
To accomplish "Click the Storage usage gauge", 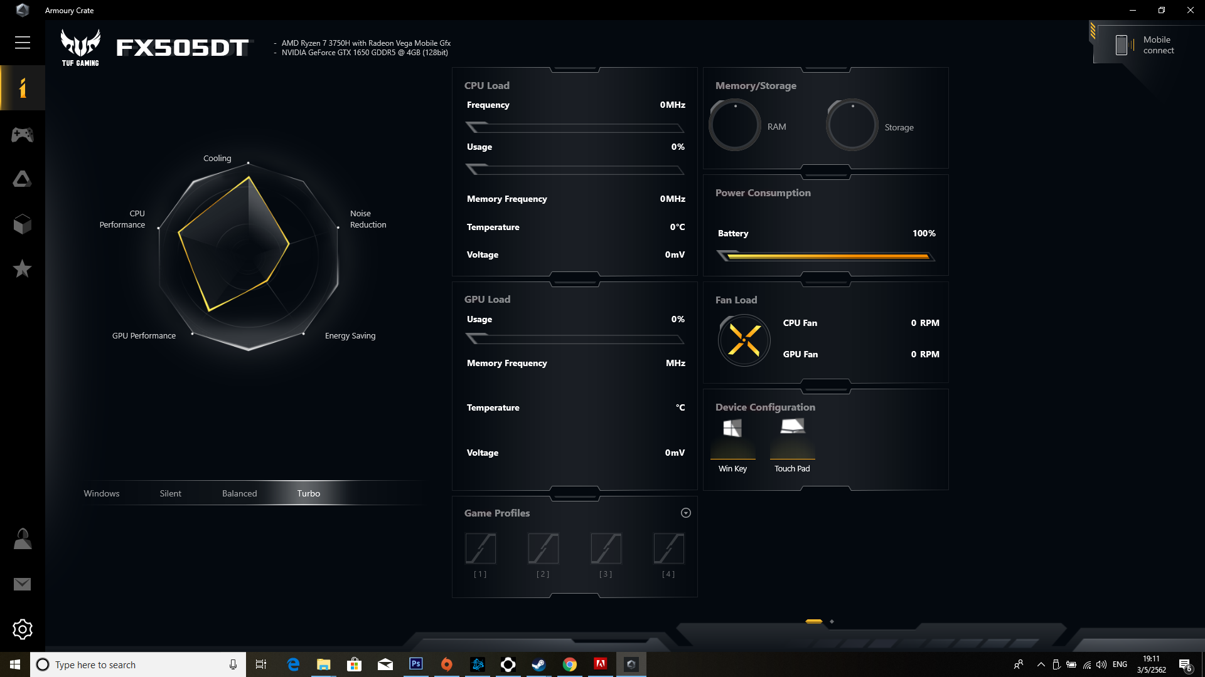I will (x=852, y=125).
